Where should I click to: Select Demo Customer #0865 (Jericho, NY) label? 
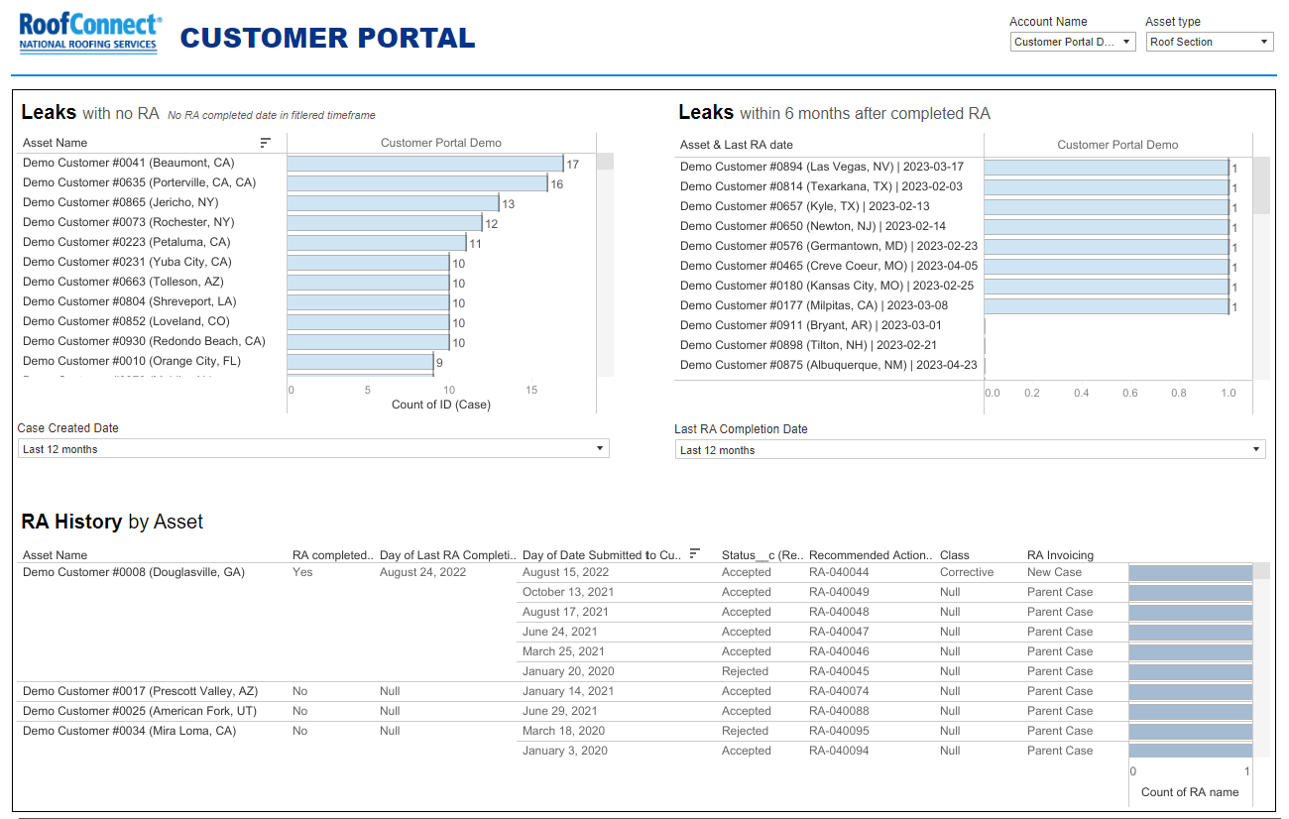[120, 202]
